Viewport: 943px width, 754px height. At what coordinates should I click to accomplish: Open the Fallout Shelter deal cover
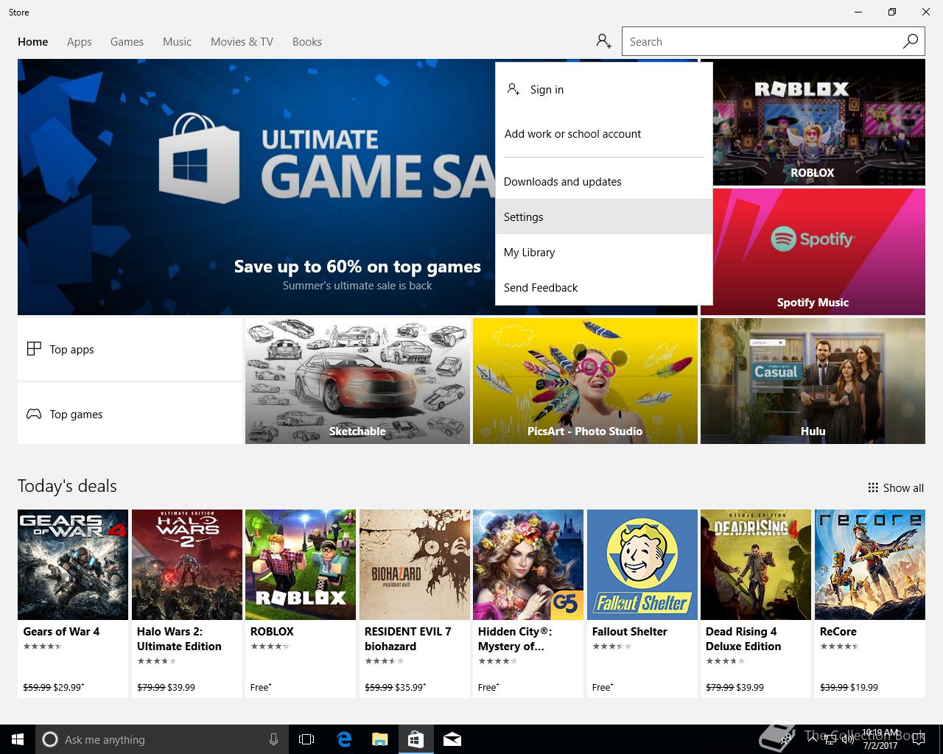pos(642,565)
